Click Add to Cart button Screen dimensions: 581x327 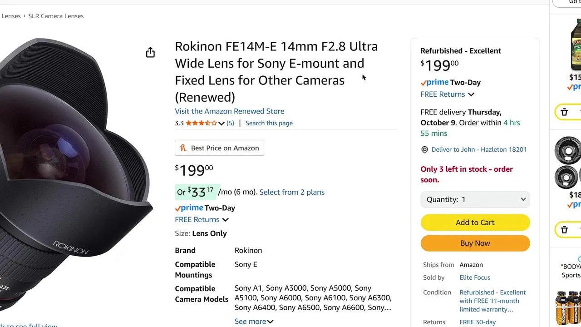coord(475,223)
